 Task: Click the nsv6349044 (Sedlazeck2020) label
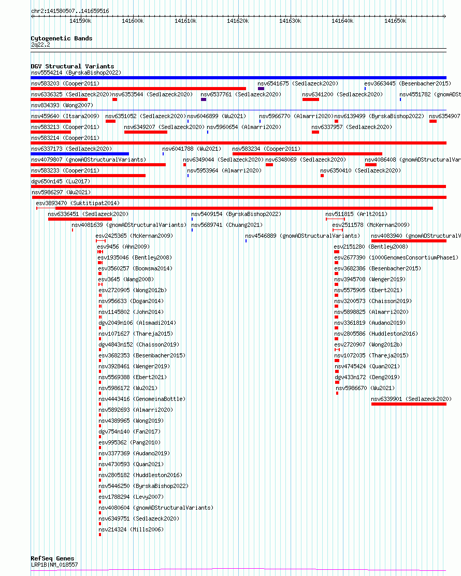pyautogui.click(x=223, y=160)
